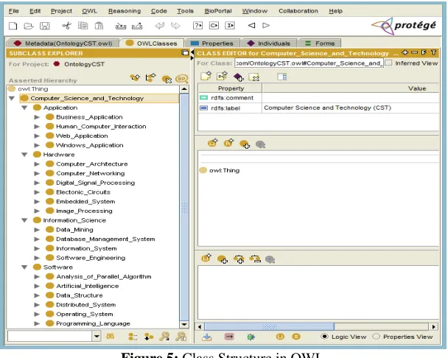Open the search combo box dropdown arrow

coord(97,336)
